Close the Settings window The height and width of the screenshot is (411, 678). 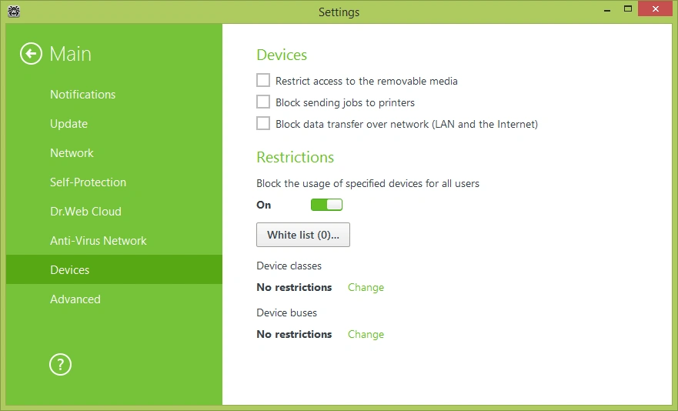[x=653, y=10]
